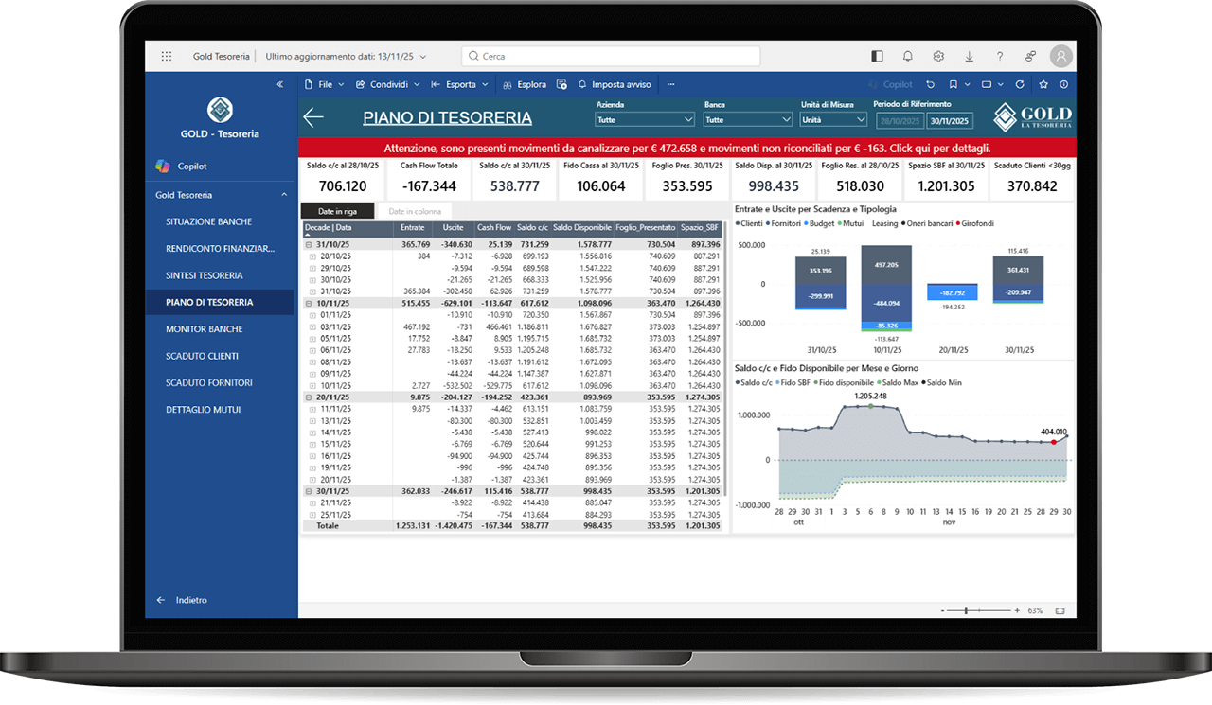The height and width of the screenshot is (705, 1212).
Task: Open the Esporta menu
Action: click(460, 84)
